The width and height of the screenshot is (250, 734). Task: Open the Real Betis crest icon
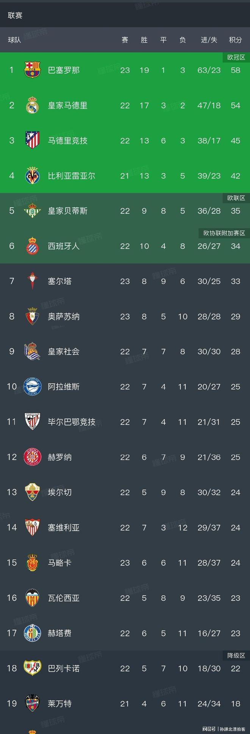(x=32, y=211)
